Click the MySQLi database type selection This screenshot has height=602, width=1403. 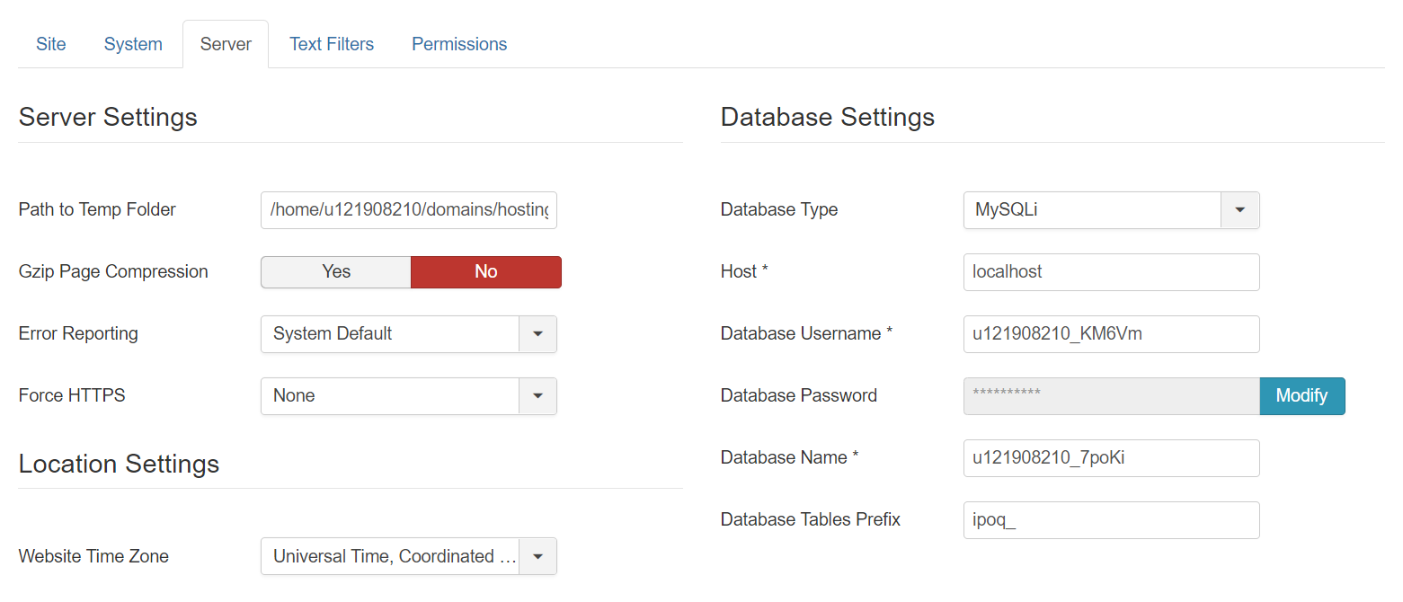click(x=1092, y=210)
